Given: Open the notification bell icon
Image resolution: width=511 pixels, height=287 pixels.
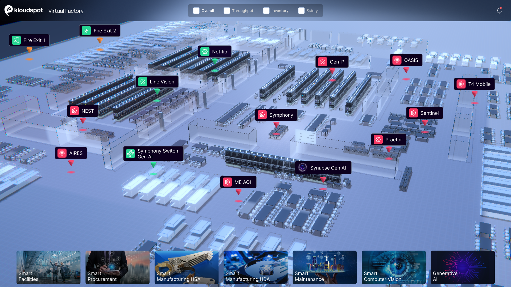Looking at the screenshot, I should click(x=499, y=11).
